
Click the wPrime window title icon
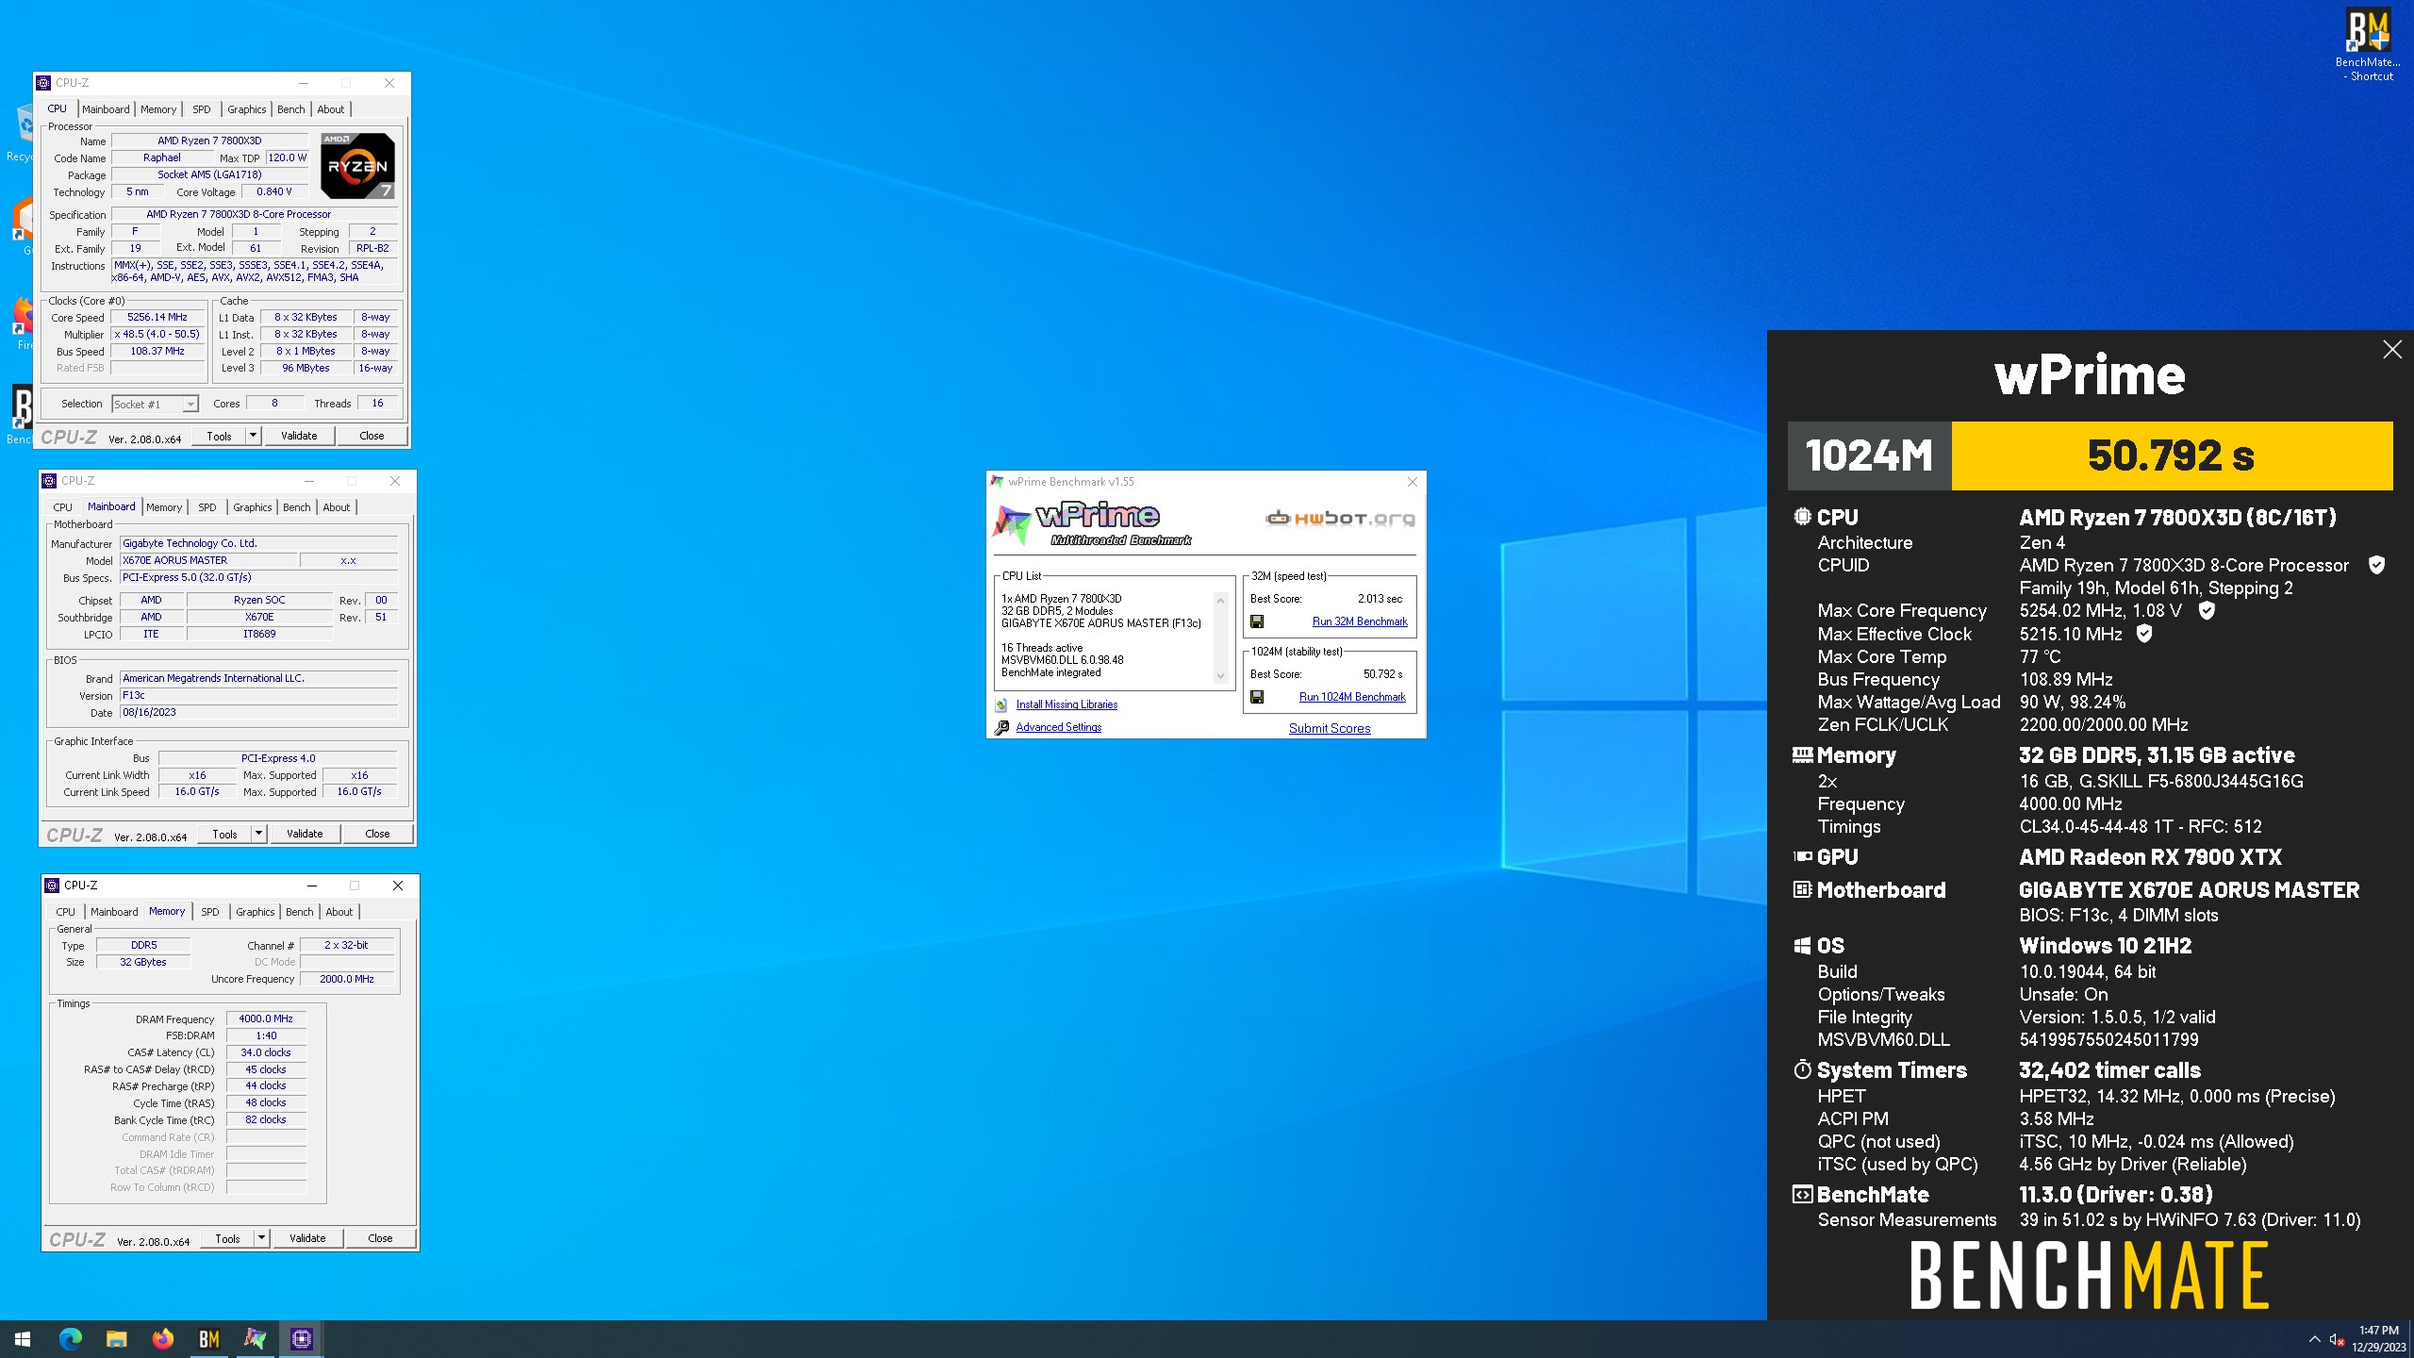[997, 482]
